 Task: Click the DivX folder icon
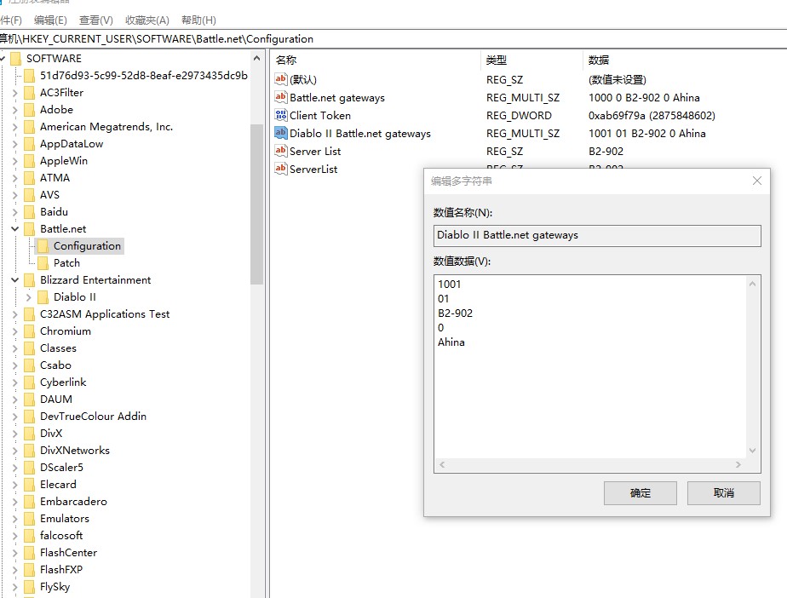30,434
